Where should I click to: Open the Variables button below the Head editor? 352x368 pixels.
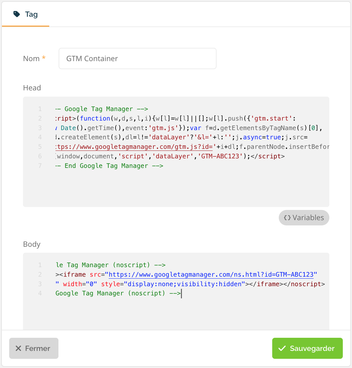pos(304,218)
